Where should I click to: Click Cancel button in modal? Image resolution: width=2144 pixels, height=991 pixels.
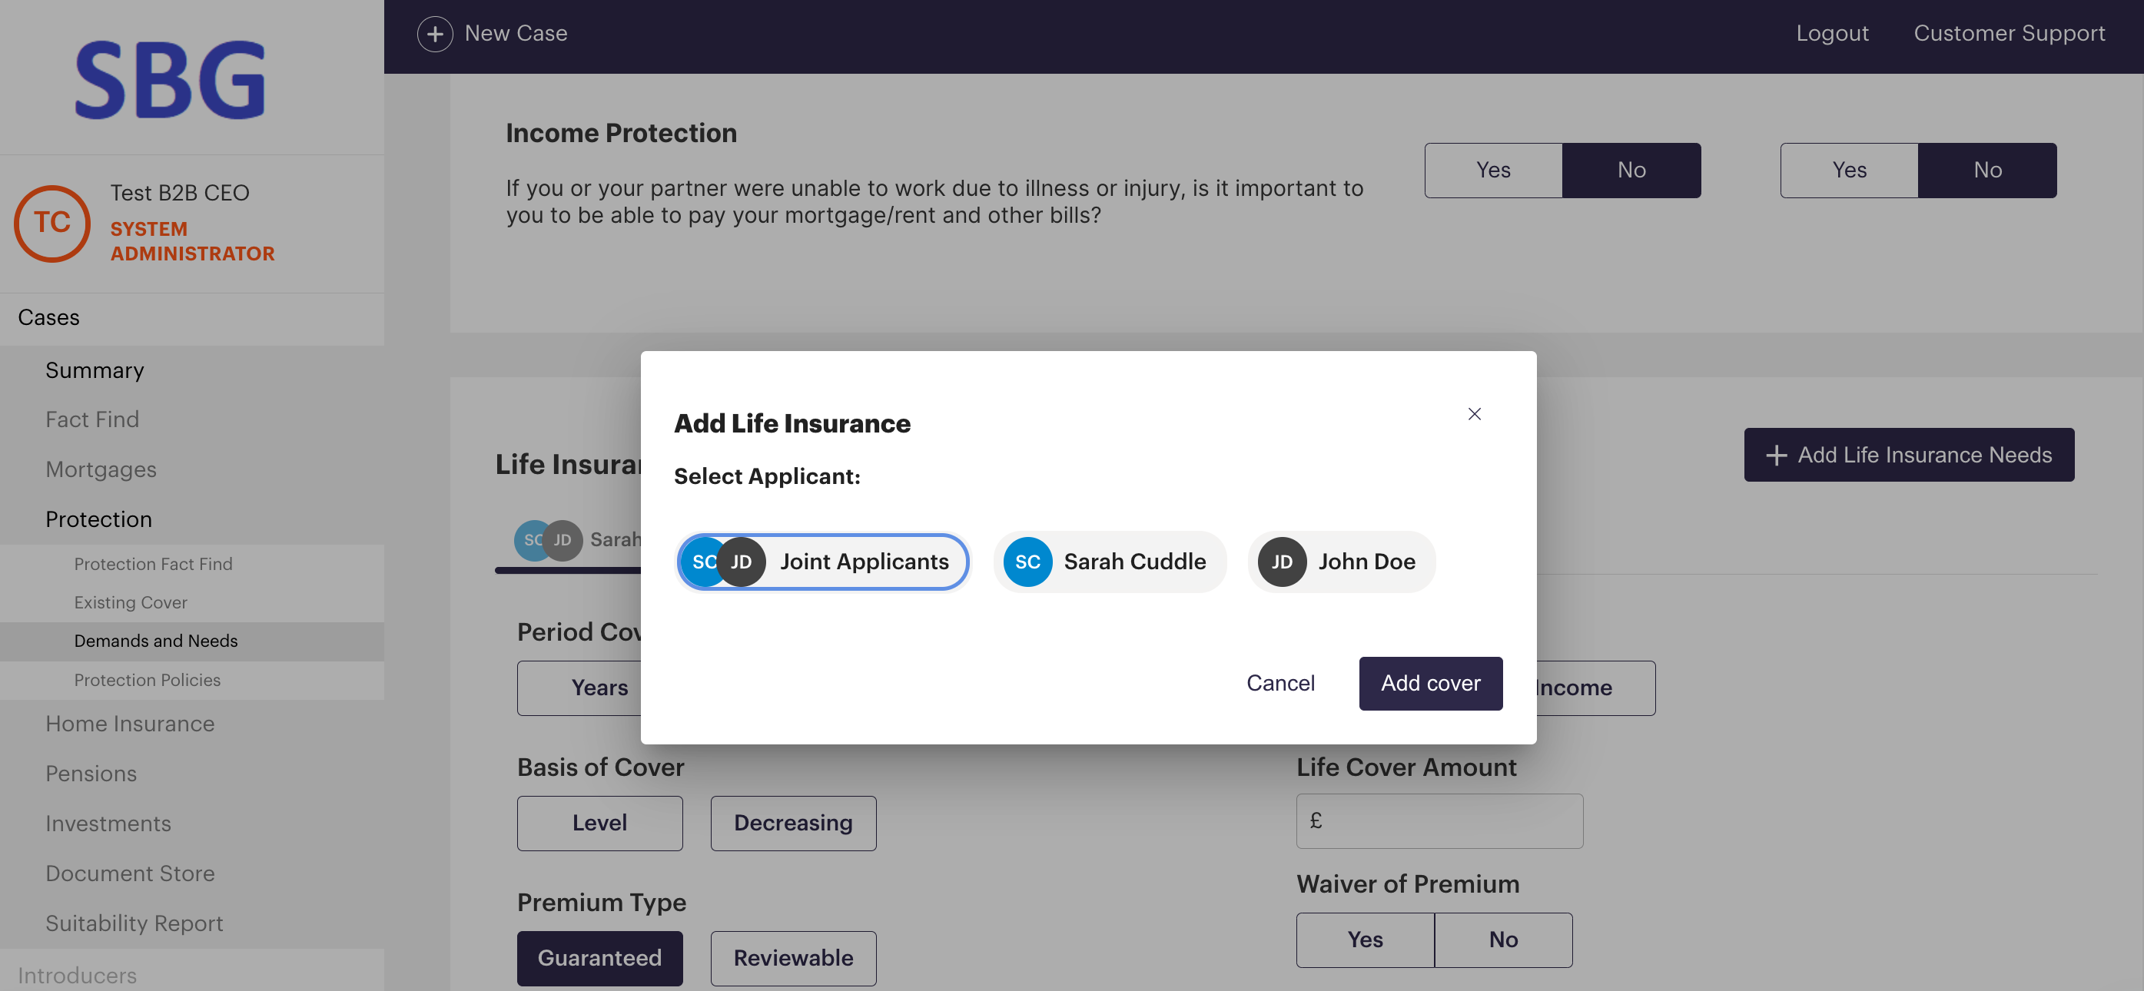[x=1279, y=684]
